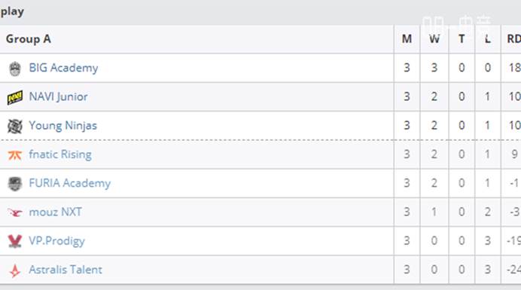
Task: Click the M matches column header
Action: click(407, 39)
